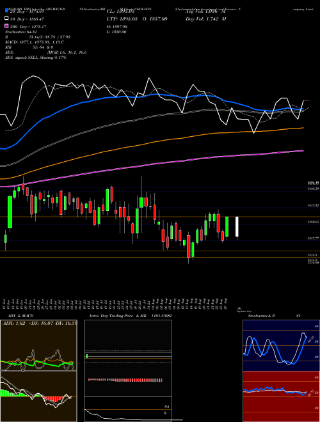The image size is (320, 422).
Task: Click the '(MGR) 1.6, 16.1, 16.6' ADX values
Action: coord(67,52)
